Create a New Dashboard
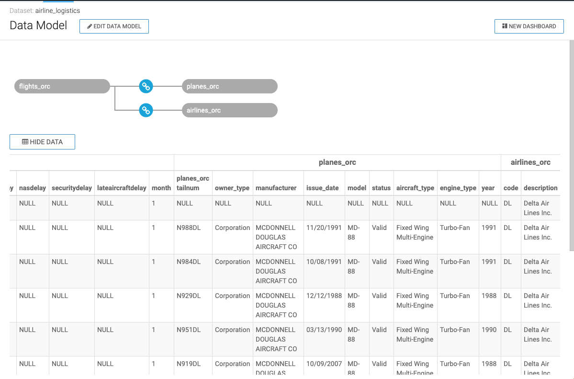The width and height of the screenshot is (574, 379). click(x=529, y=26)
